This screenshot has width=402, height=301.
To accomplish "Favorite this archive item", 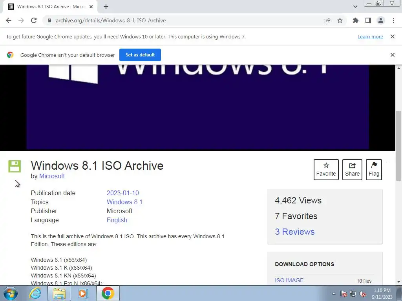I will click(326, 170).
